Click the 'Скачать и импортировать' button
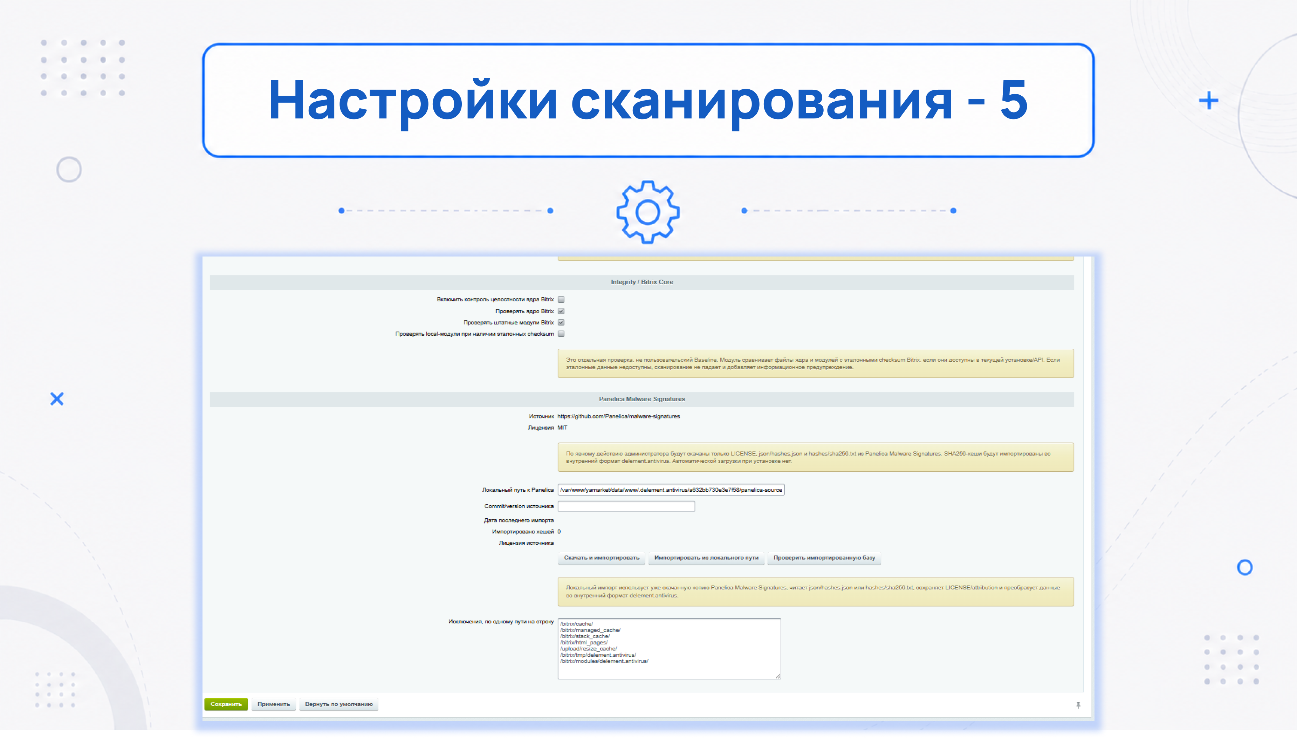This screenshot has height=738, width=1297. click(x=602, y=558)
